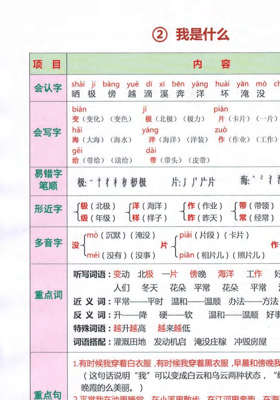Screen dimensions: 280x400
Task: Click the label '反 义 词:'
Action: pos(92,315)
